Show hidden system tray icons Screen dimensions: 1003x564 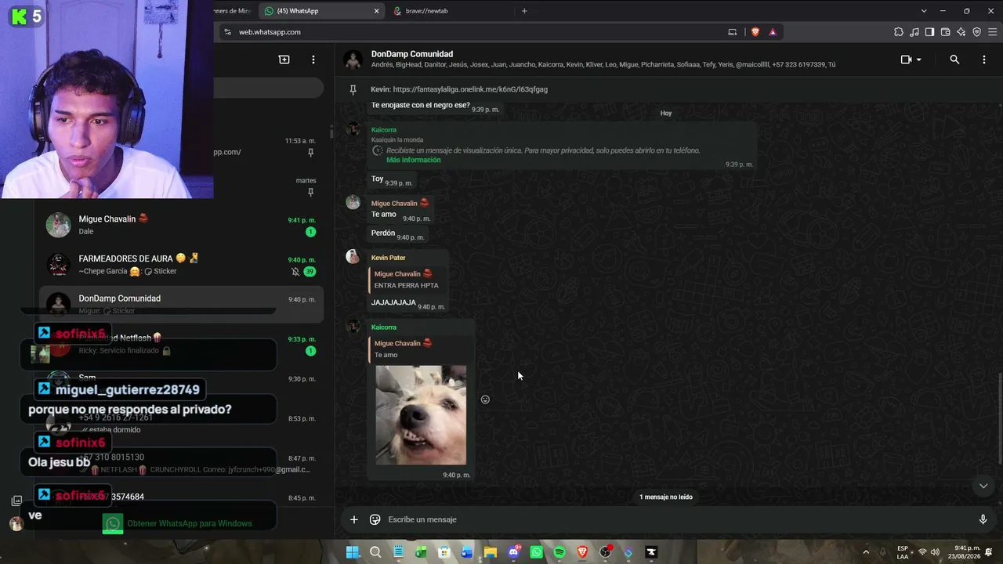pyautogui.click(x=866, y=552)
